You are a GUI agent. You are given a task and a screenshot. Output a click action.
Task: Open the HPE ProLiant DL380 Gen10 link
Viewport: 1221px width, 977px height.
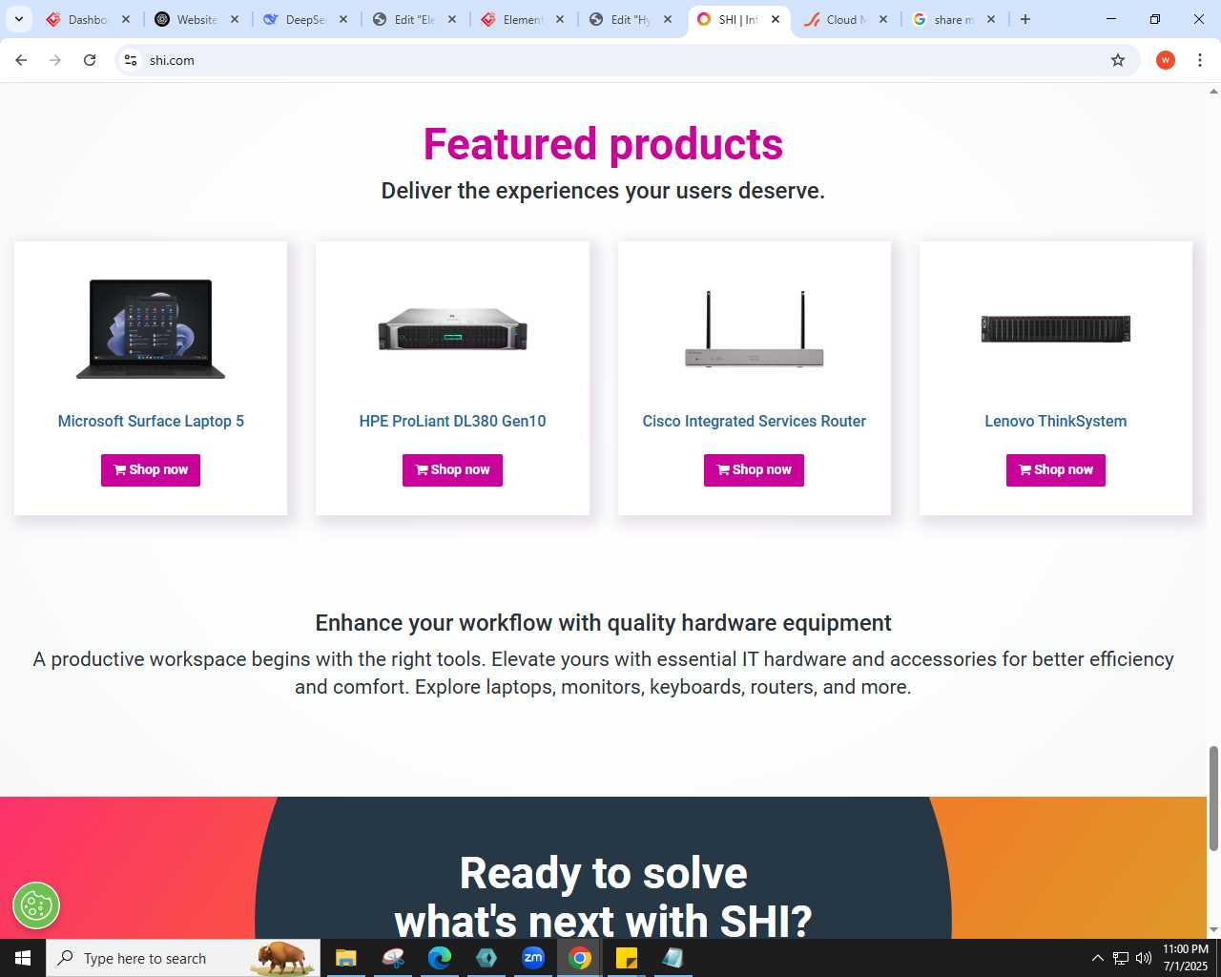(452, 421)
